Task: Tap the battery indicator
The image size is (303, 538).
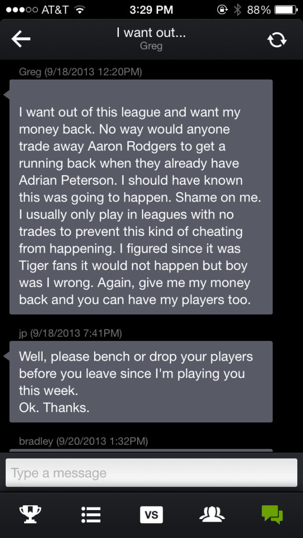Action: click(x=286, y=10)
